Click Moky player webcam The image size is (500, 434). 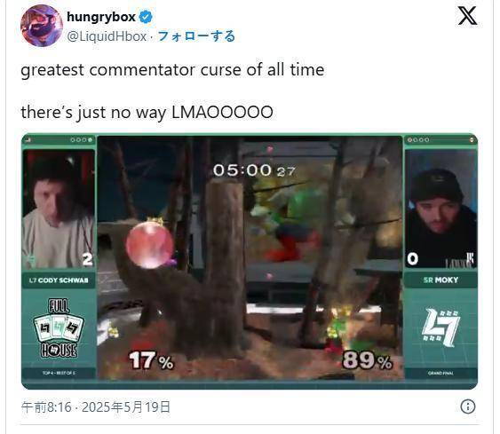coord(441,209)
